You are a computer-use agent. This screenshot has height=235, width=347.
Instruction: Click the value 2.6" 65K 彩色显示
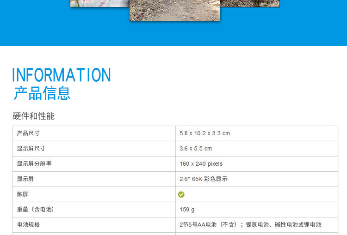point(204,179)
